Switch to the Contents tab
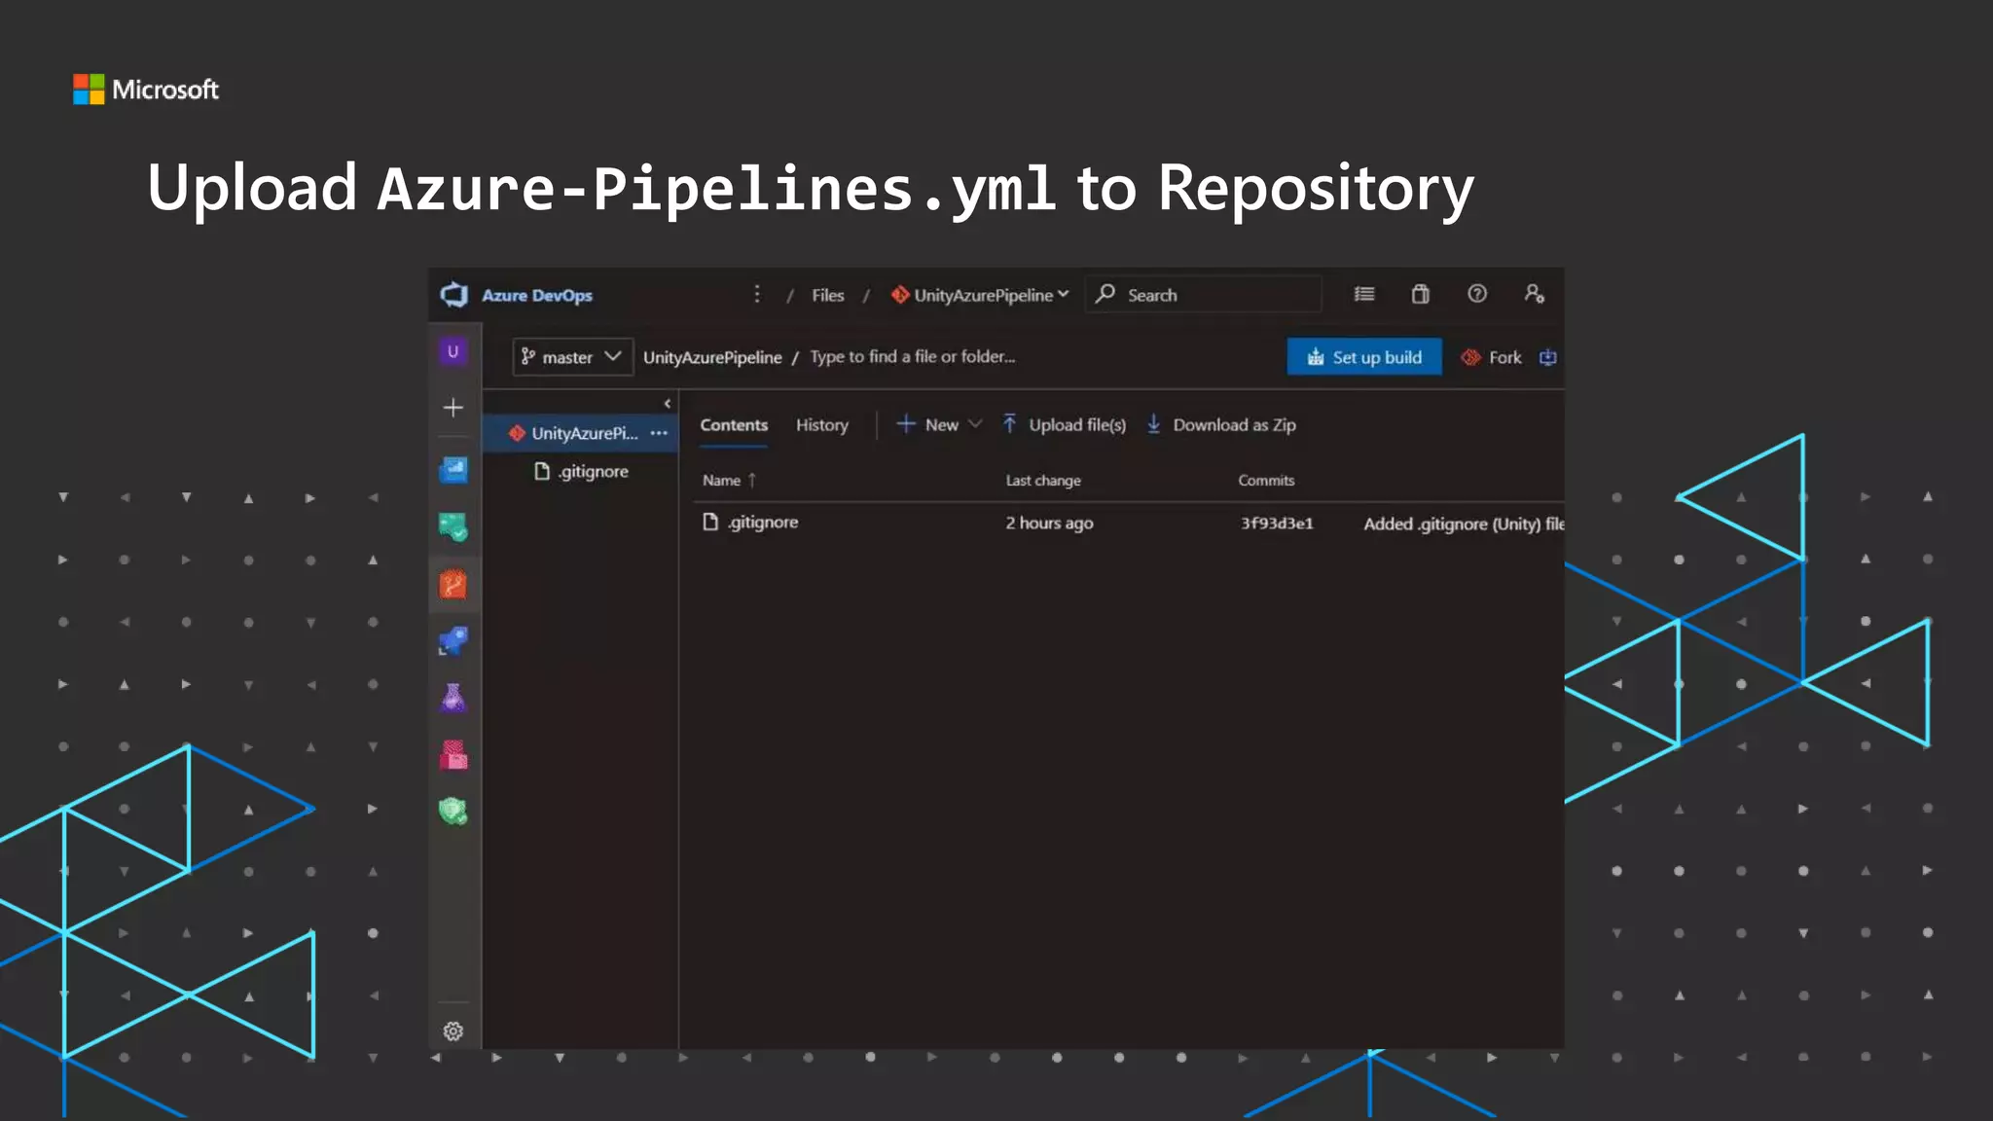Viewport: 1993px width, 1121px height. click(734, 425)
